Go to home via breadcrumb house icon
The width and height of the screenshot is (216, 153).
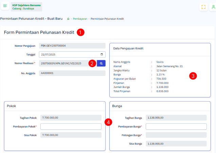(68, 19)
